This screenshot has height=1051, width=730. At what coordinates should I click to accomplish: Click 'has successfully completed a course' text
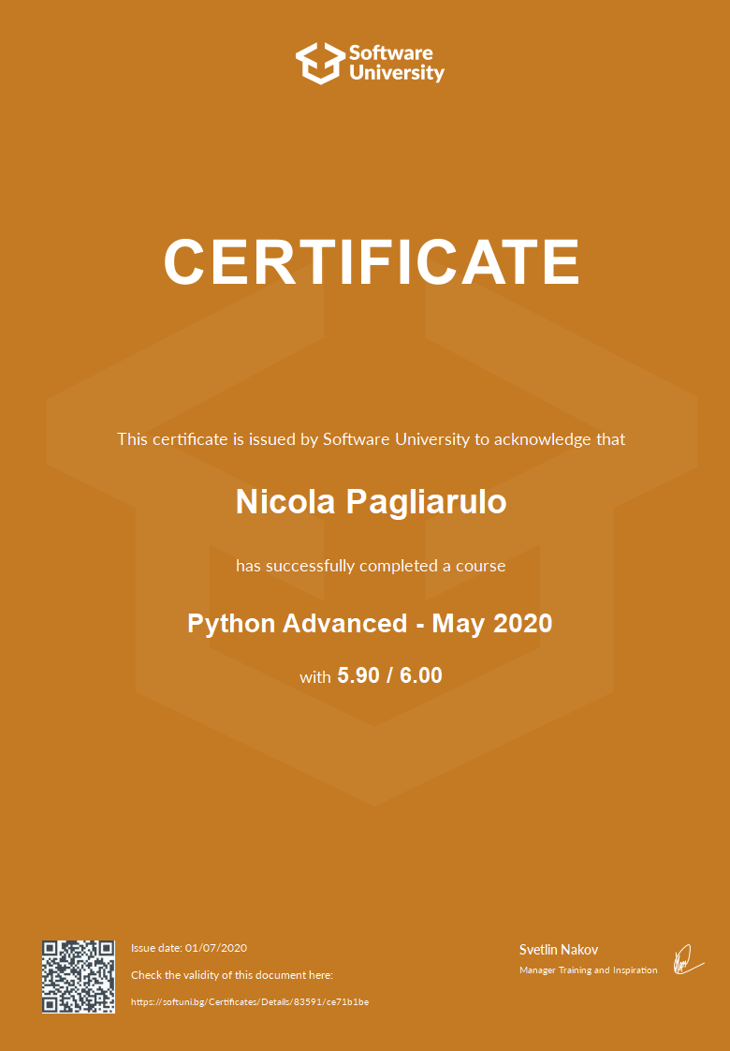pos(371,566)
